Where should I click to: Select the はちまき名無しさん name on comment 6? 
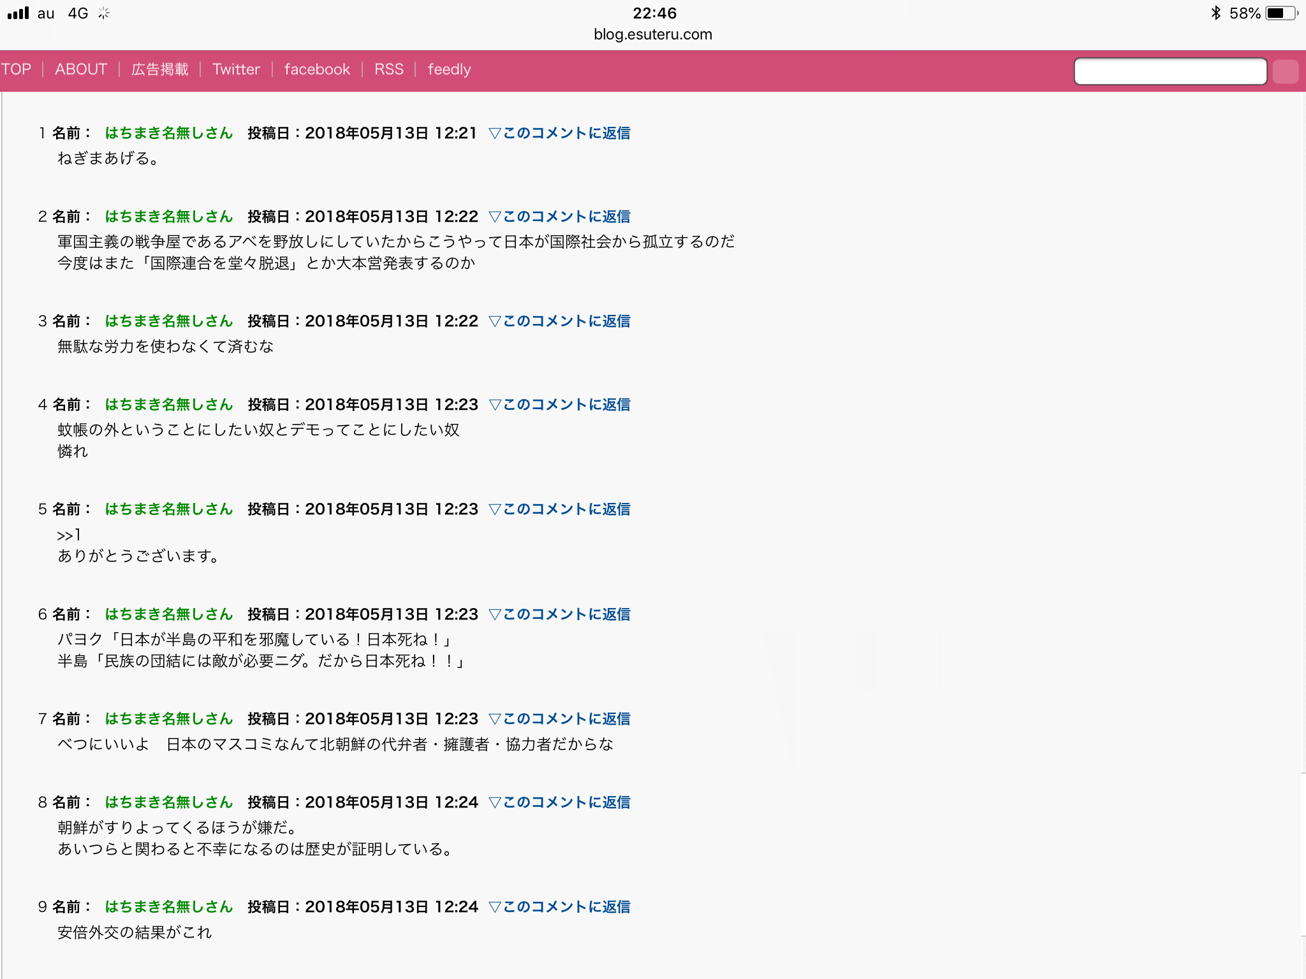(x=169, y=614)
